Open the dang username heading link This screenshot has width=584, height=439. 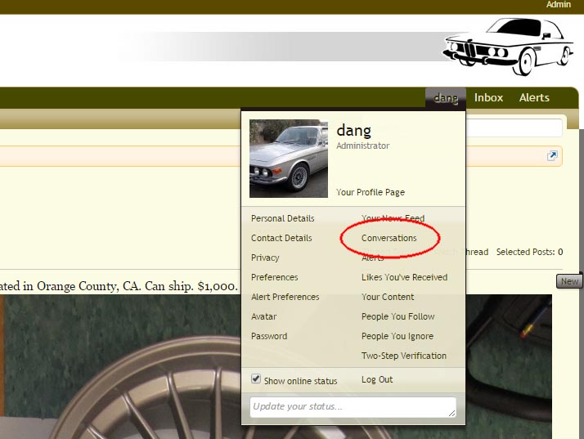pyautogui.click(x=353, y=130)
